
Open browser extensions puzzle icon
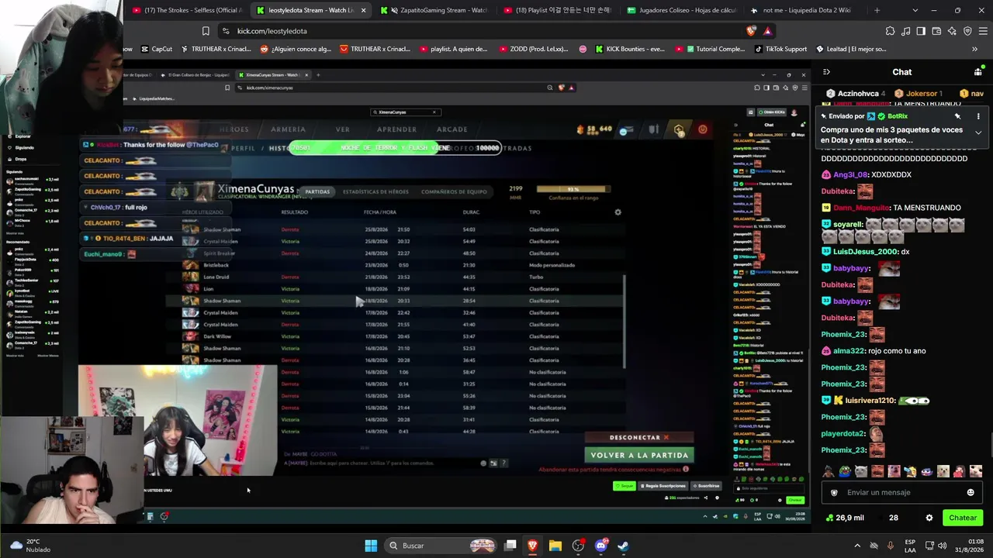click(890, 31)
